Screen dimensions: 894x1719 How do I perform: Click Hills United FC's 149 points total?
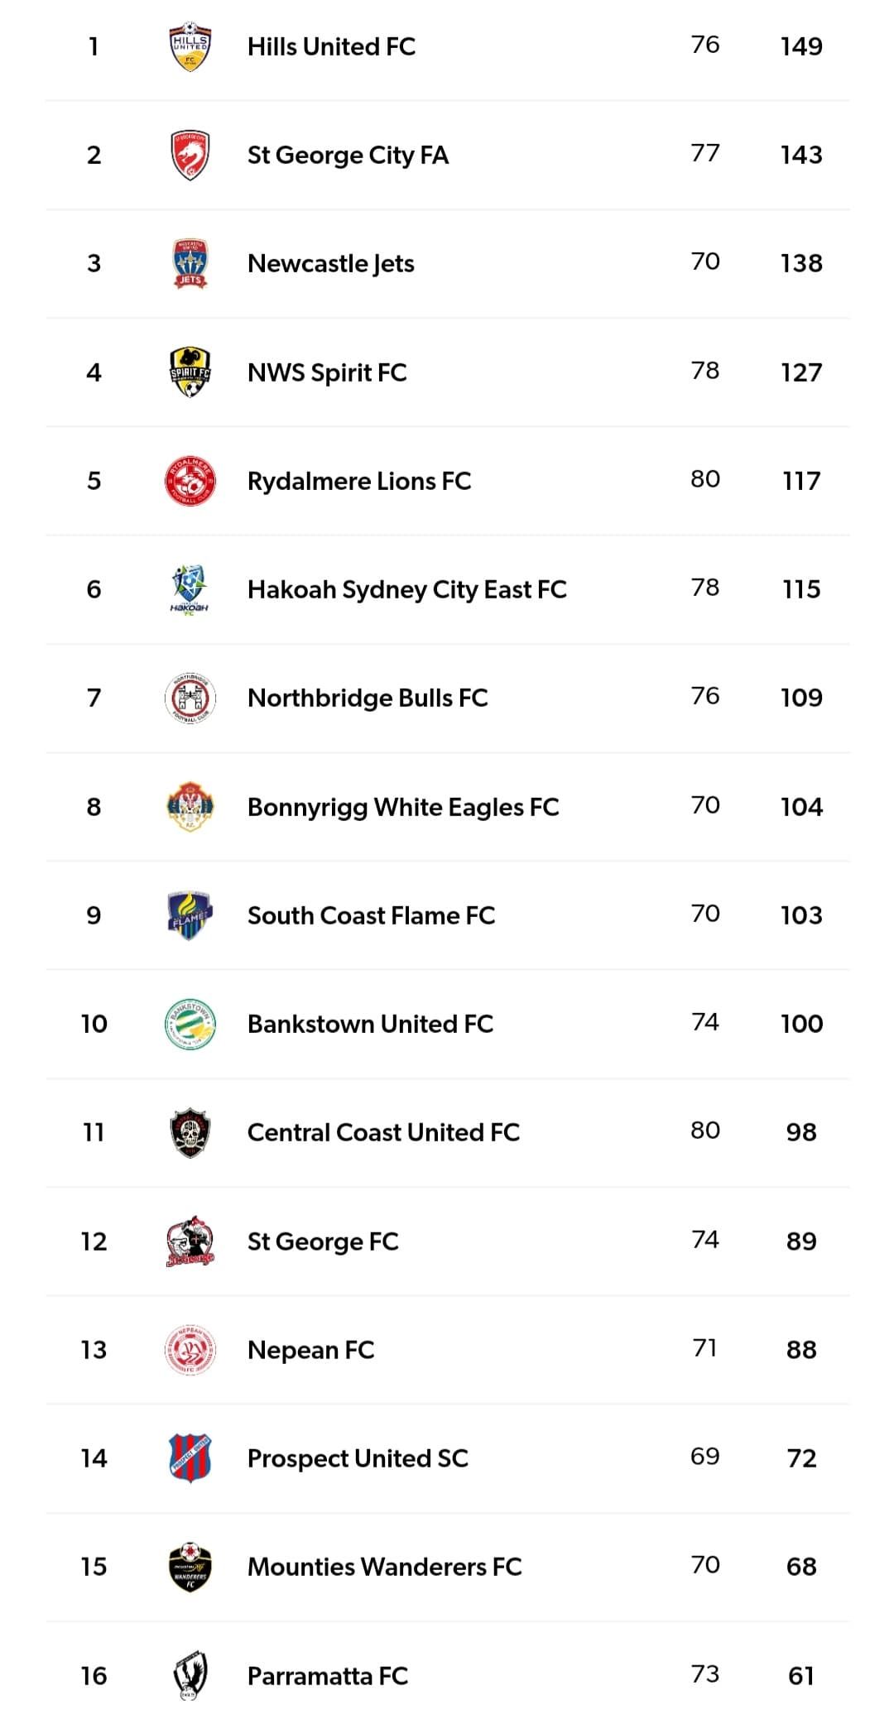point(800,46)
